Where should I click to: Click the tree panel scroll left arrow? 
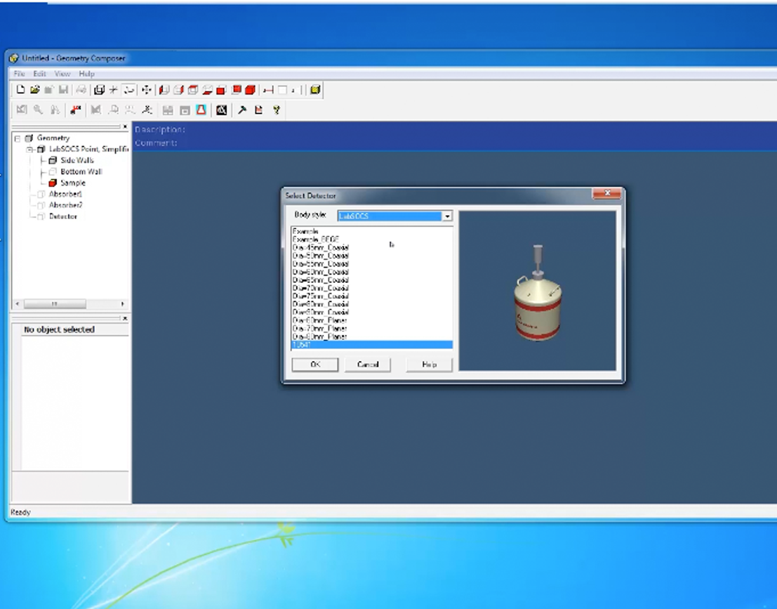18,304
